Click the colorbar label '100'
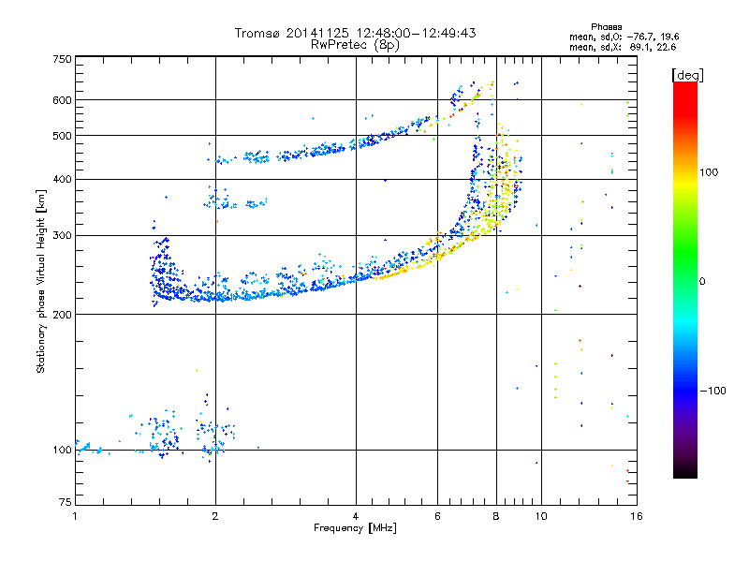Image resolution: width=749 pixels, height=562 pixels. coord(709,172)
